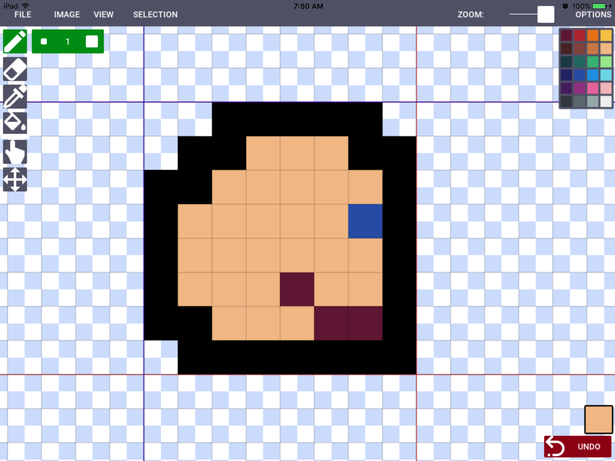
Task: Open the VIEW menu
Action: (104, 14)
